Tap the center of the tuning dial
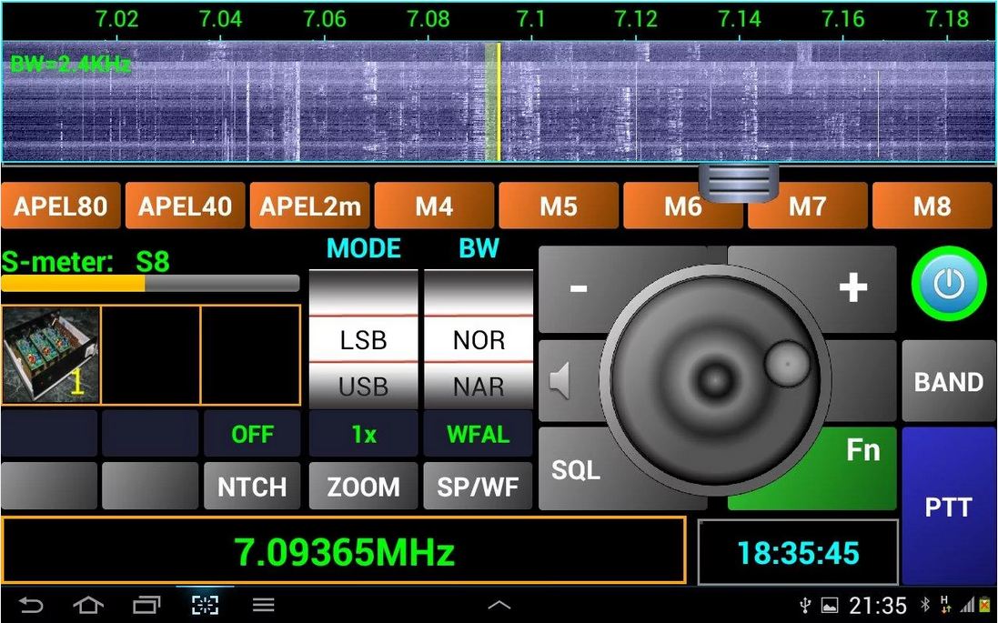Image resolution: width=998 pixels, height=623 pixels. [715, 380]
